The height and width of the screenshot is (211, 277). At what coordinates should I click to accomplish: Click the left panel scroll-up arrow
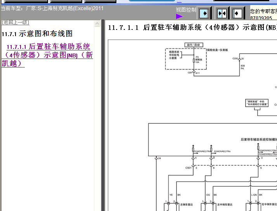(x=97, y=24)
